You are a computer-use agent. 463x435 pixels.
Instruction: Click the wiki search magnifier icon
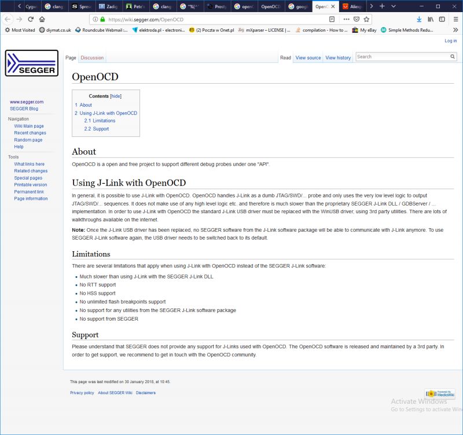(453, 57)
